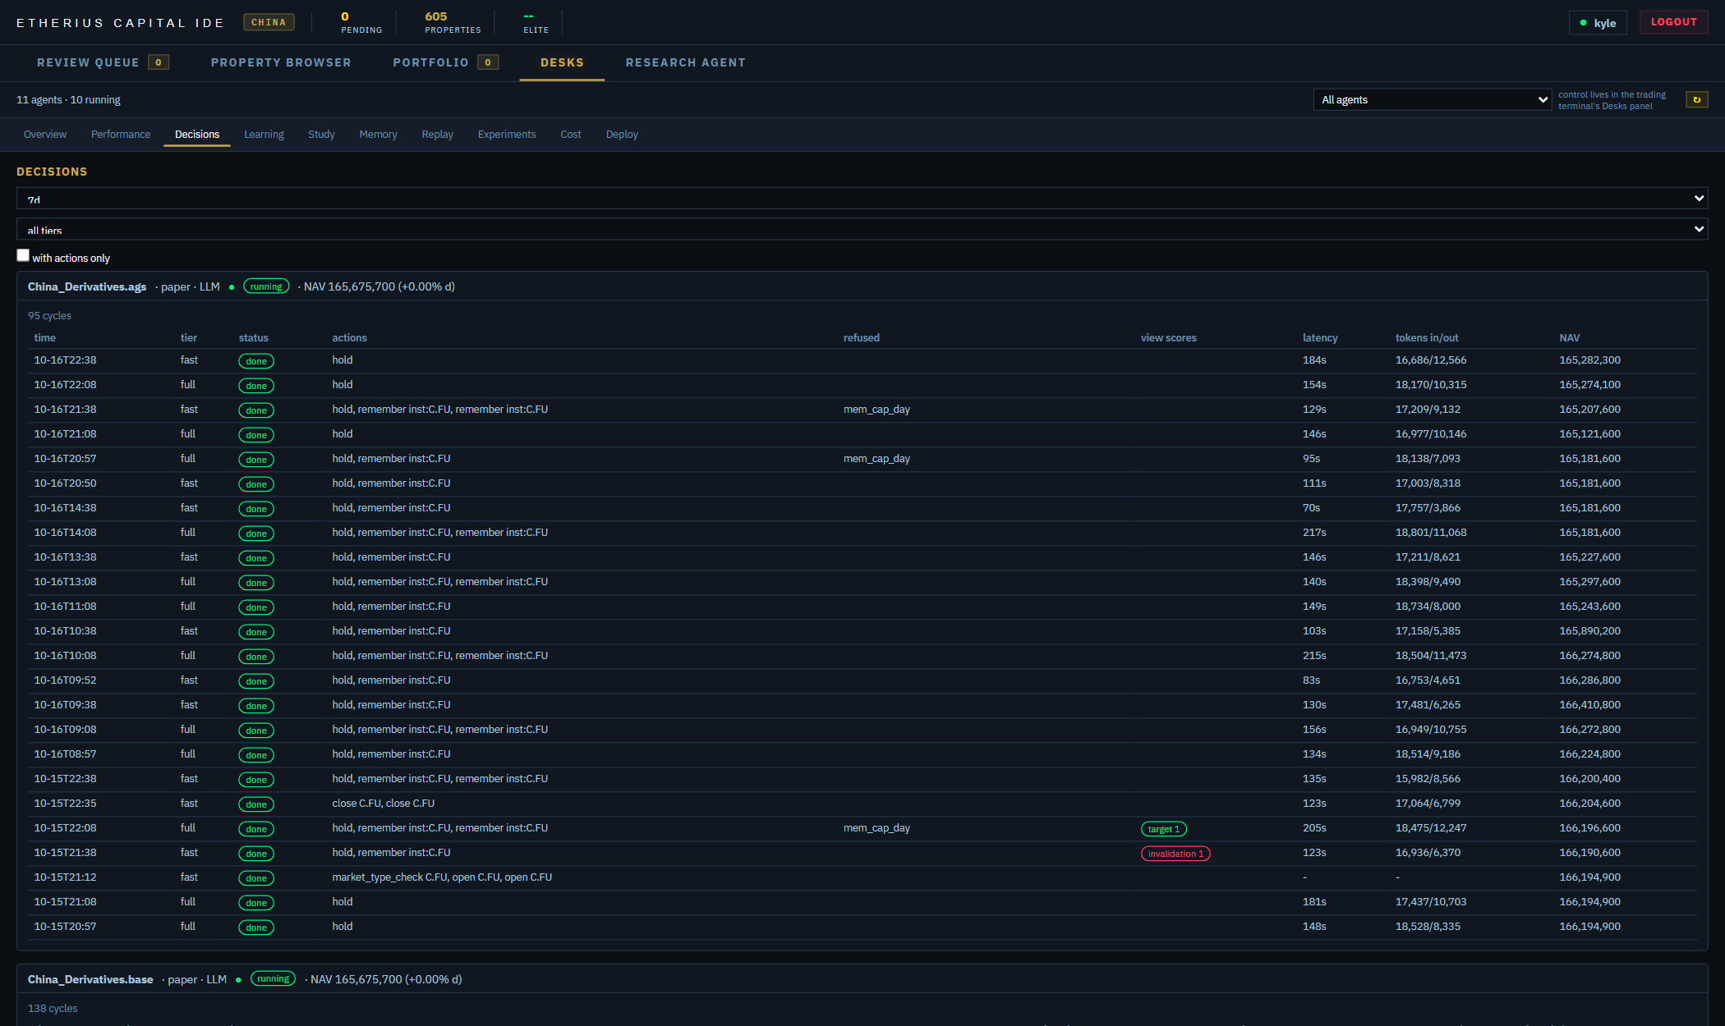Click the China_Derivatives.ags agent name
This screenshot has width=1725, height=1026.
(87, 286)
